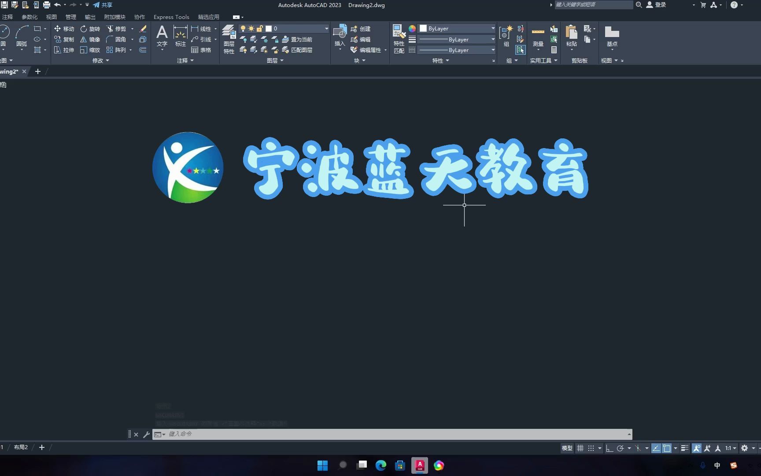The width and height of the screenshot is (761, 476).
Task: Toggle 2D object snap in status bar
Action: [667, 448]
